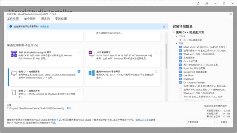Click the 系统驱动器(C) 9.3 GB text
Screen dimensions: 237x133
[218, 110]
